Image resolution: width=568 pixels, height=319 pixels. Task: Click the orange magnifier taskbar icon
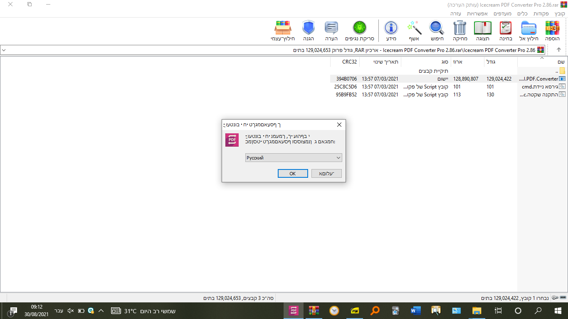(375, 310)
